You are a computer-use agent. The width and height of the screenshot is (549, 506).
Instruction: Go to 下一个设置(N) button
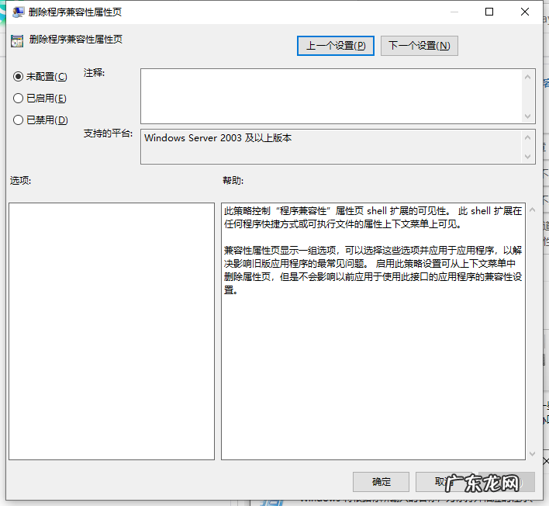pos(419,46)
